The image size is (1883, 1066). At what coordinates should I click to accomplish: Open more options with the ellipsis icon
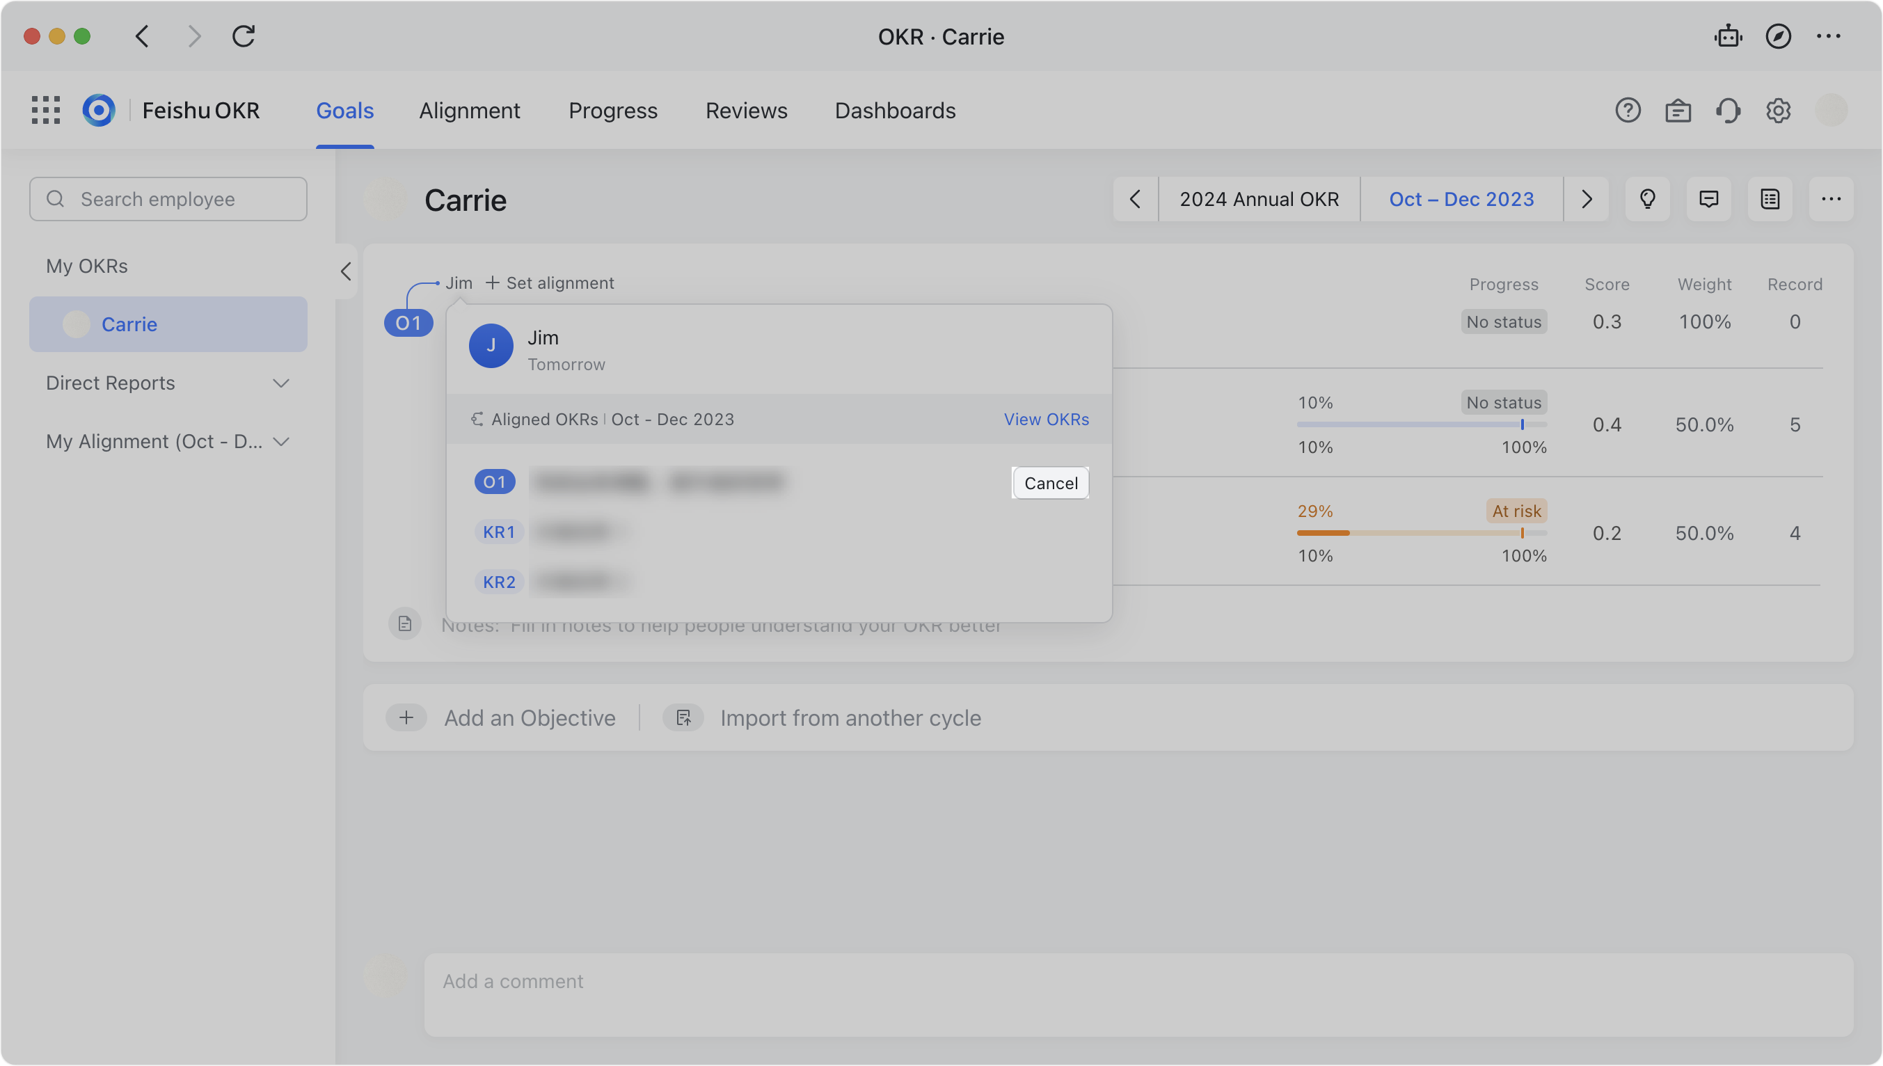[1832, 198]
